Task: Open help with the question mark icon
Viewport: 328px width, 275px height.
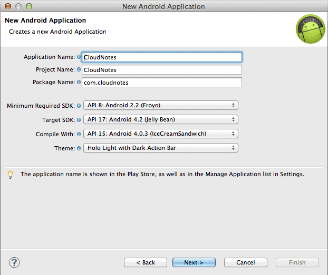Action: click(x=14, y=262)
